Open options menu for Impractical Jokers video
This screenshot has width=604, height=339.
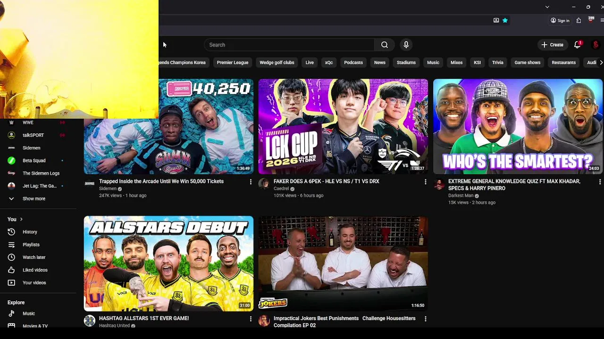[425, 319]
